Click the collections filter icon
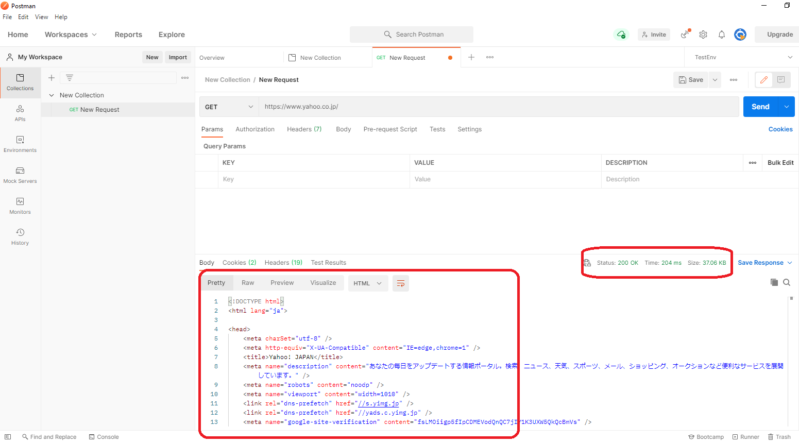The width and height of the screenshot is (799, 443). [x=70, y=78]
